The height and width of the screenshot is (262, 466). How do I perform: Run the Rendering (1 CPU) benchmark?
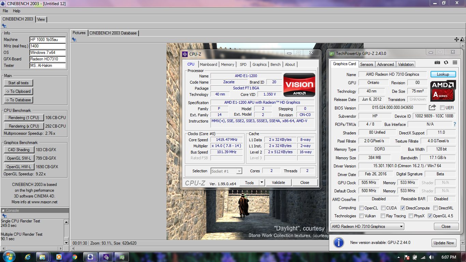click(x=24, y=118)
